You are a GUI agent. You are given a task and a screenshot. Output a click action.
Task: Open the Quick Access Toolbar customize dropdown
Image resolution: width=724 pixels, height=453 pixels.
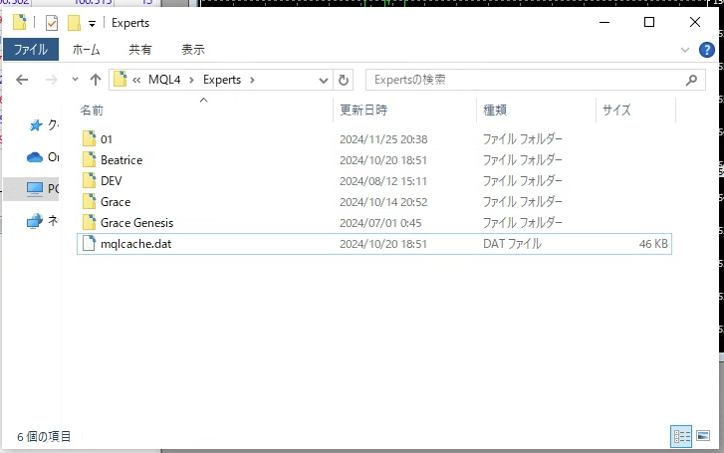93,24
